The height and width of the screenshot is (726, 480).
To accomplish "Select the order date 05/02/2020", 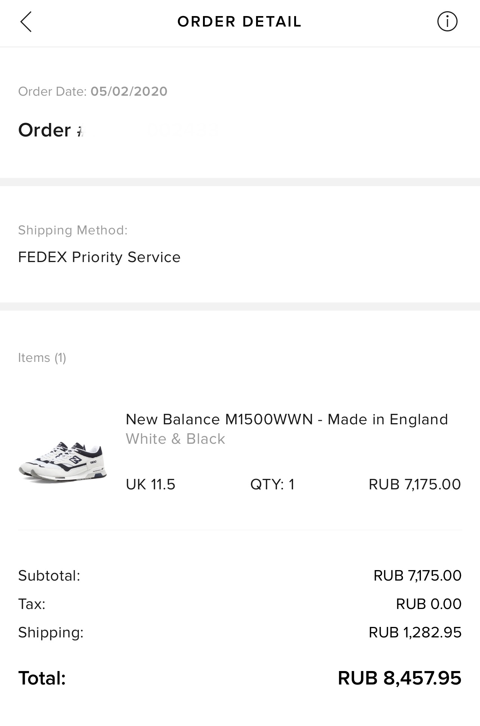I will pos(129,92).
